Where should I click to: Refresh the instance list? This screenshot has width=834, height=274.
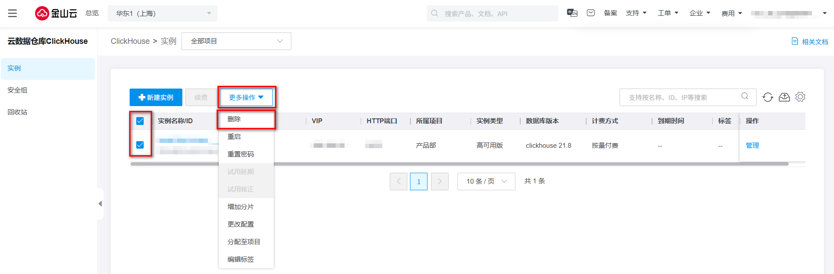(768, 97)
